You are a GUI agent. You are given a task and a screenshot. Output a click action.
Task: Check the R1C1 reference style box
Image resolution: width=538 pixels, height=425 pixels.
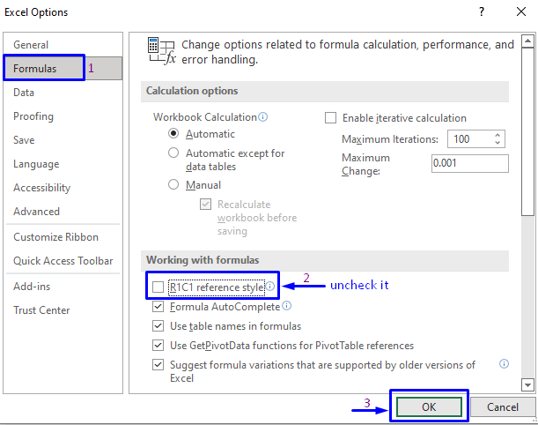coord(158,287)
